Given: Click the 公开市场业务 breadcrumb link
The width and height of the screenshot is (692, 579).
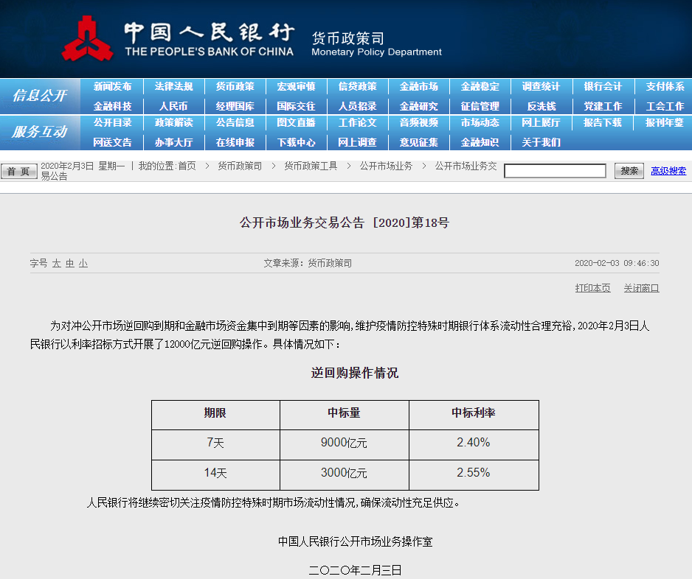Looking at the screenshot, I should coord(386,166).
